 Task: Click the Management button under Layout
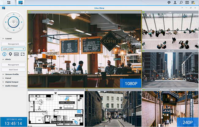13,44
